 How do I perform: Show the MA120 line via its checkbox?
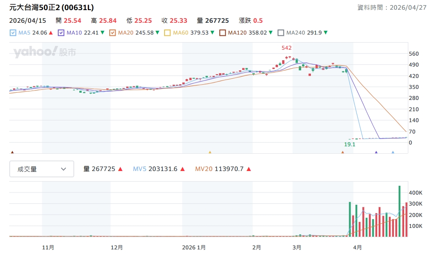click(222, 32)
